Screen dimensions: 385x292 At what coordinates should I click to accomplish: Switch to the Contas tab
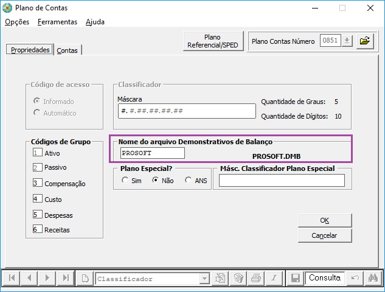(x=68, y=50)
